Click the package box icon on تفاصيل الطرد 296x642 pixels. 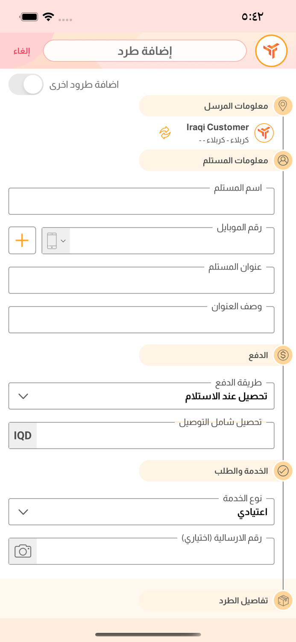click(x=283, y=600)
